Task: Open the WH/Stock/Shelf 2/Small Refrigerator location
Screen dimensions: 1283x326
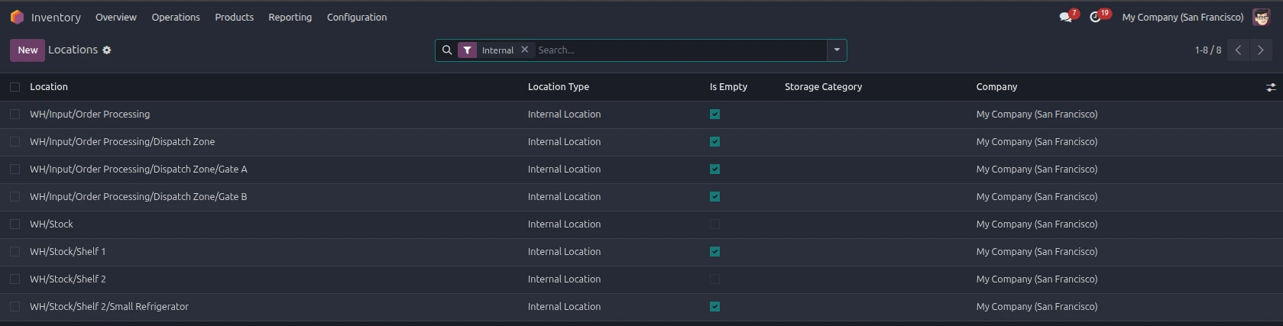Action: pos(109,307)
